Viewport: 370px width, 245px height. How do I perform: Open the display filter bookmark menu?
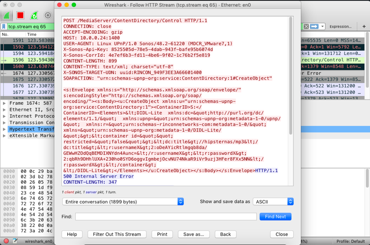pos(4,27)
